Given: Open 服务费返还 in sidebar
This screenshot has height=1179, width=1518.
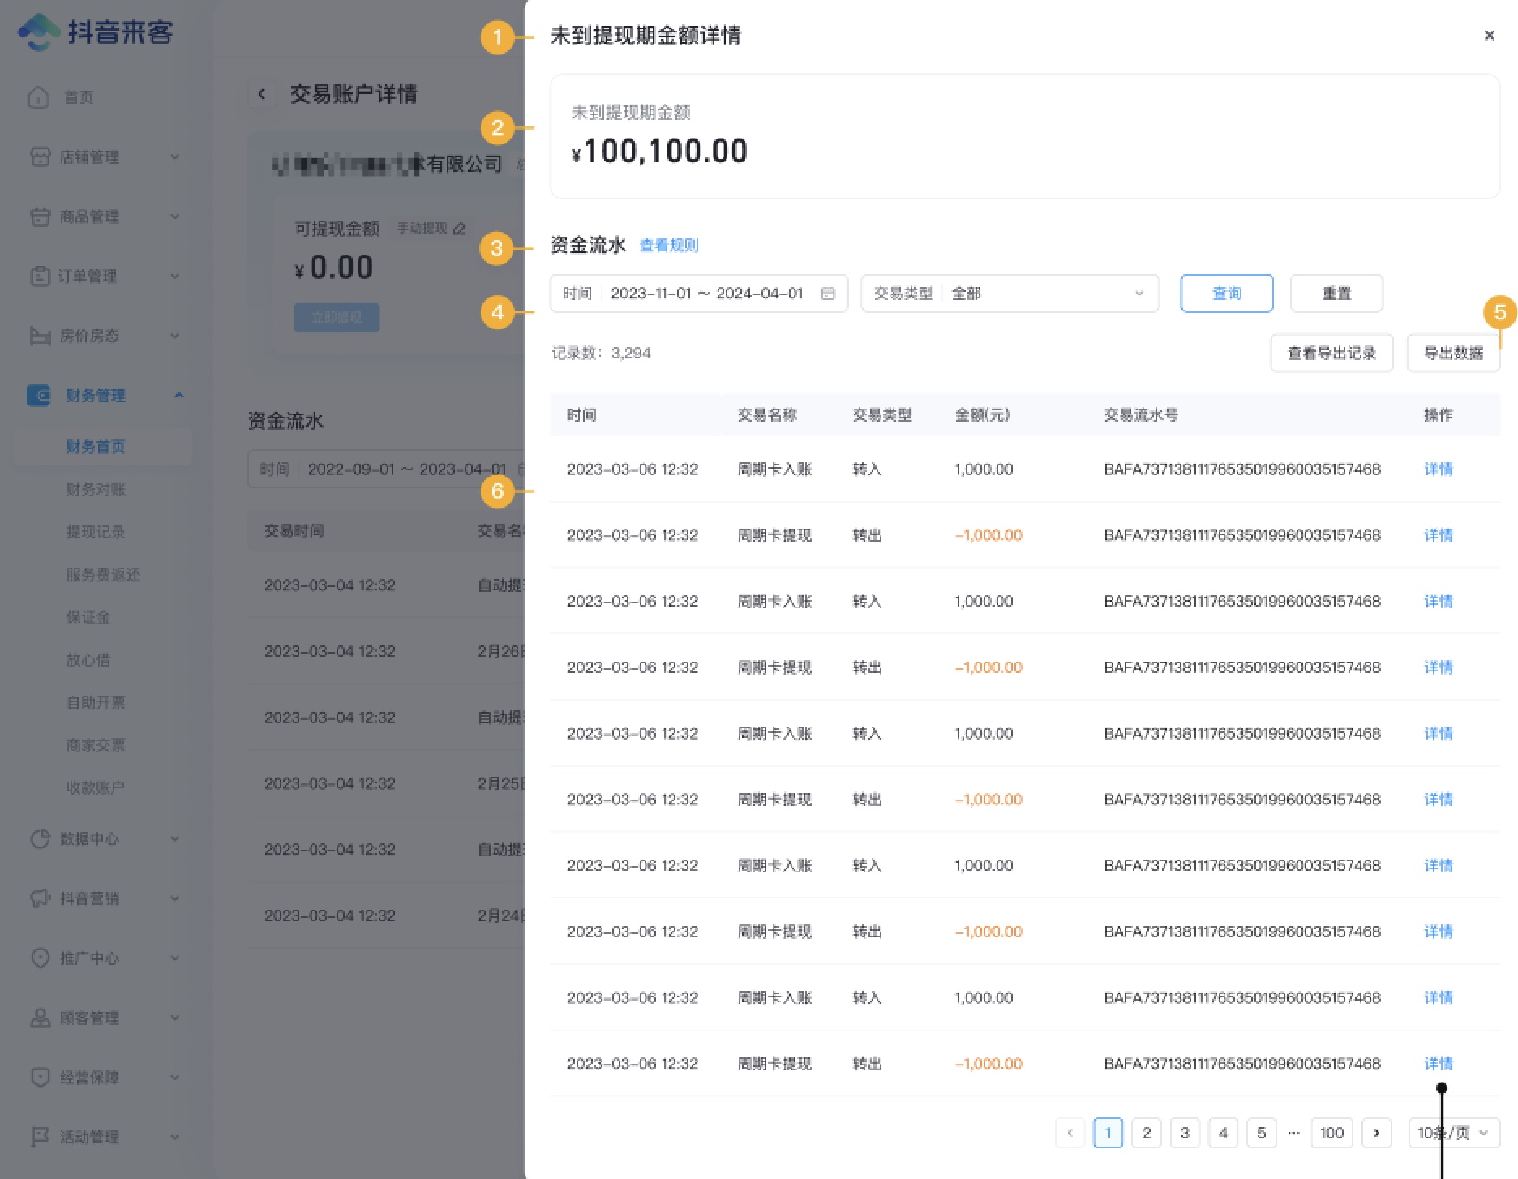Looking at the screenshot, I should pos(103,575).
